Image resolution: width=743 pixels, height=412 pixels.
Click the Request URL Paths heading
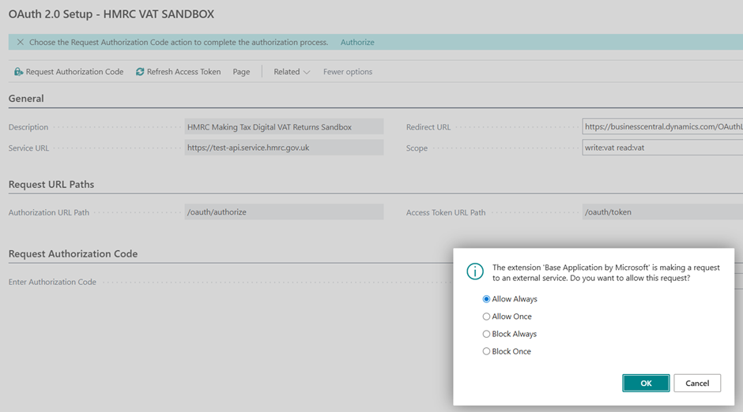coord(51,185)
